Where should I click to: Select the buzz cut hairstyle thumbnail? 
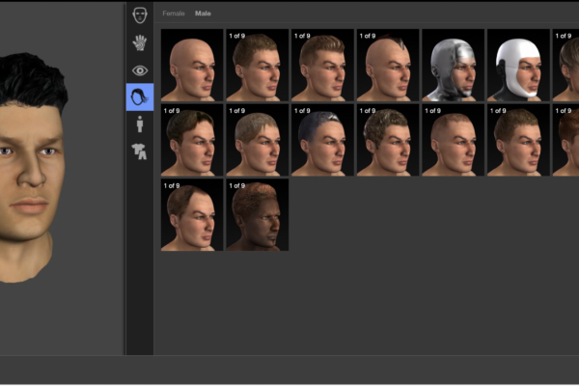454,140
